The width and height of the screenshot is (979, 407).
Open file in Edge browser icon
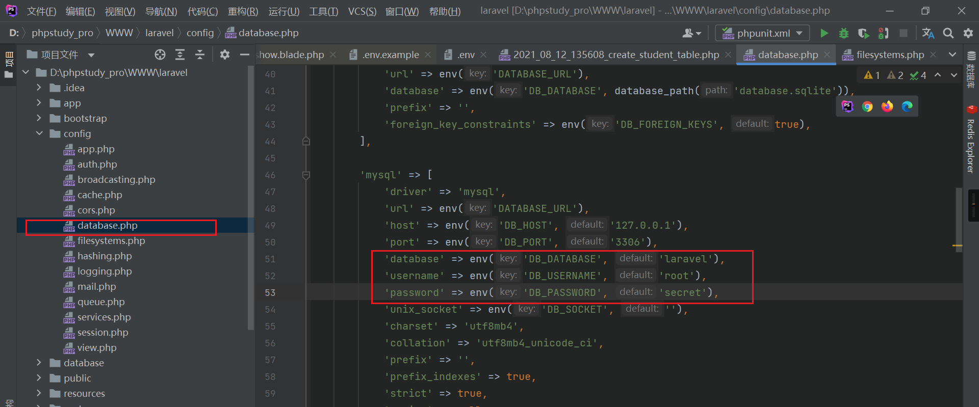pos(907,106)
